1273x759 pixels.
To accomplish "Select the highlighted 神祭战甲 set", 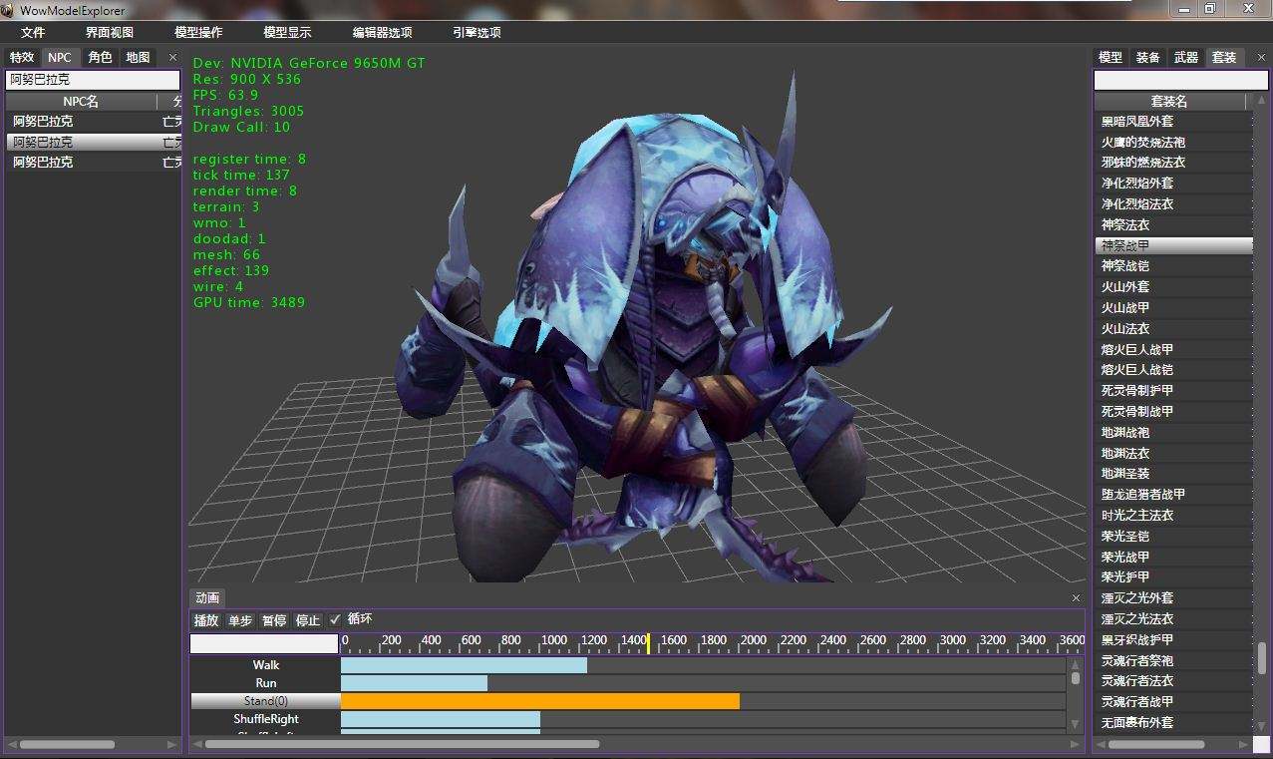I will point(1173,245).
